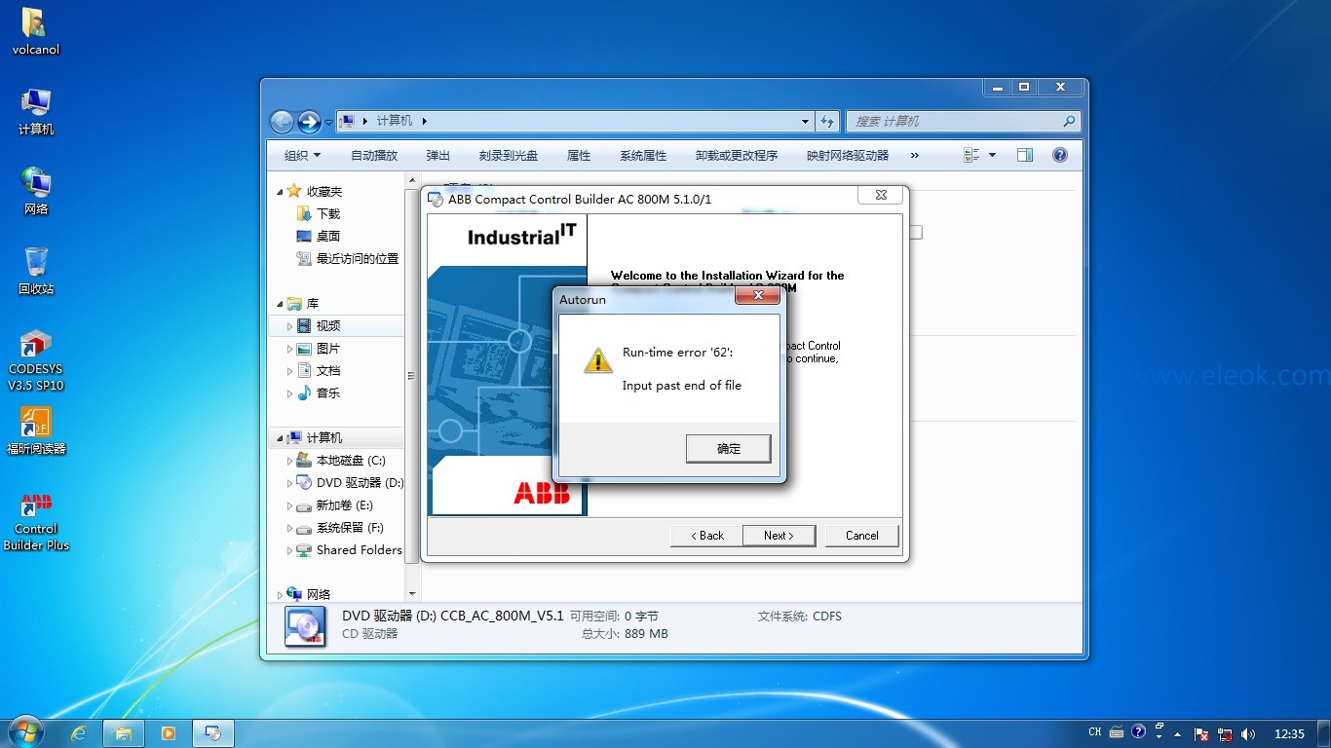Open Windows Media Player from the taskbar
The height and width of the screenshot is (748, 1331).
[169, 733]
